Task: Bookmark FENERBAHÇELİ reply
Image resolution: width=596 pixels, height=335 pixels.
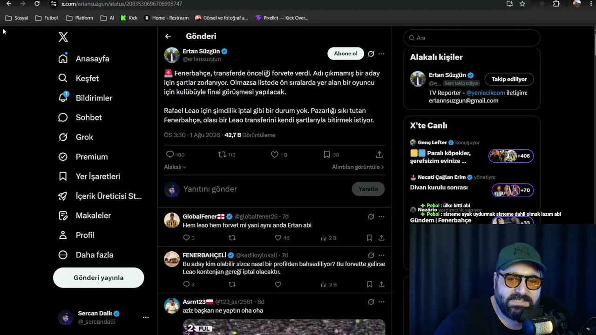Action: (x=369, y=284)
